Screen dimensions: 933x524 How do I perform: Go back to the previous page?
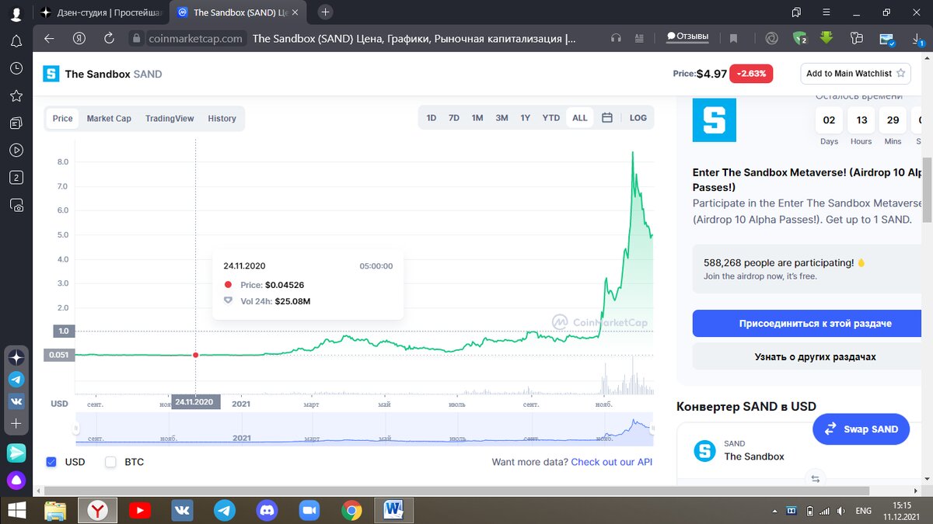pos(49,38)
